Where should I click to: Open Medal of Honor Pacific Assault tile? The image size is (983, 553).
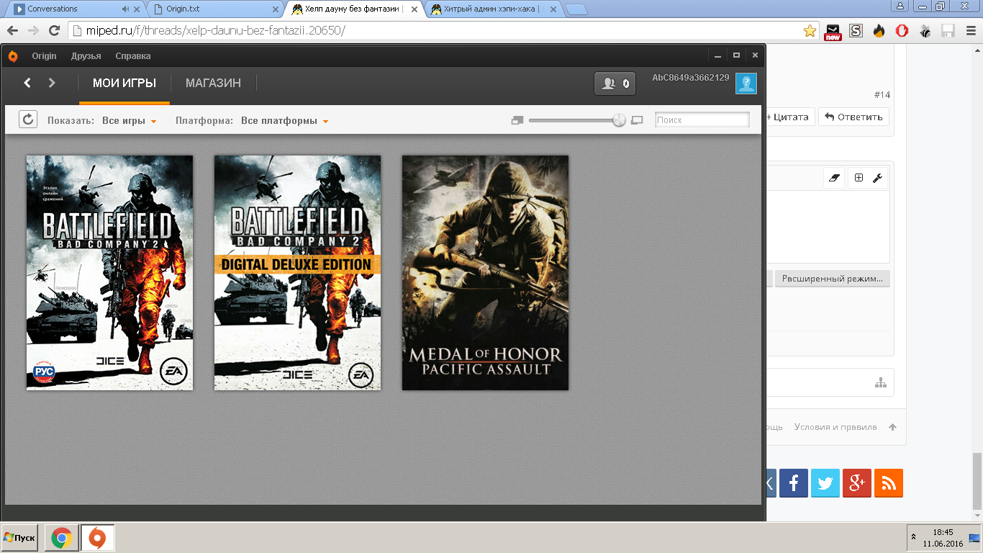486,273
